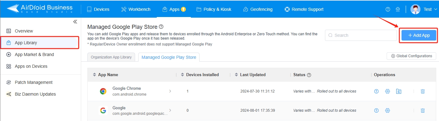Click the support agent headset icon
439x121 pixels.
tap(398, 9)
